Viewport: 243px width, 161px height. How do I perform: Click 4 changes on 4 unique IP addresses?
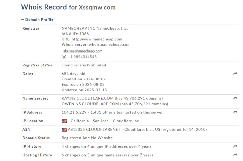107,146
